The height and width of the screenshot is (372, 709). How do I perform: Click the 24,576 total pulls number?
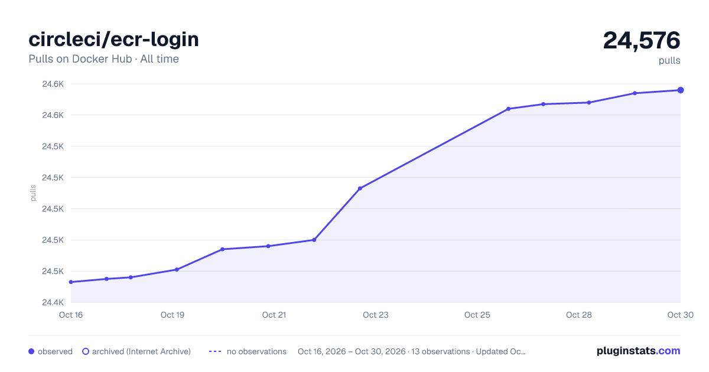coord(642,40)
